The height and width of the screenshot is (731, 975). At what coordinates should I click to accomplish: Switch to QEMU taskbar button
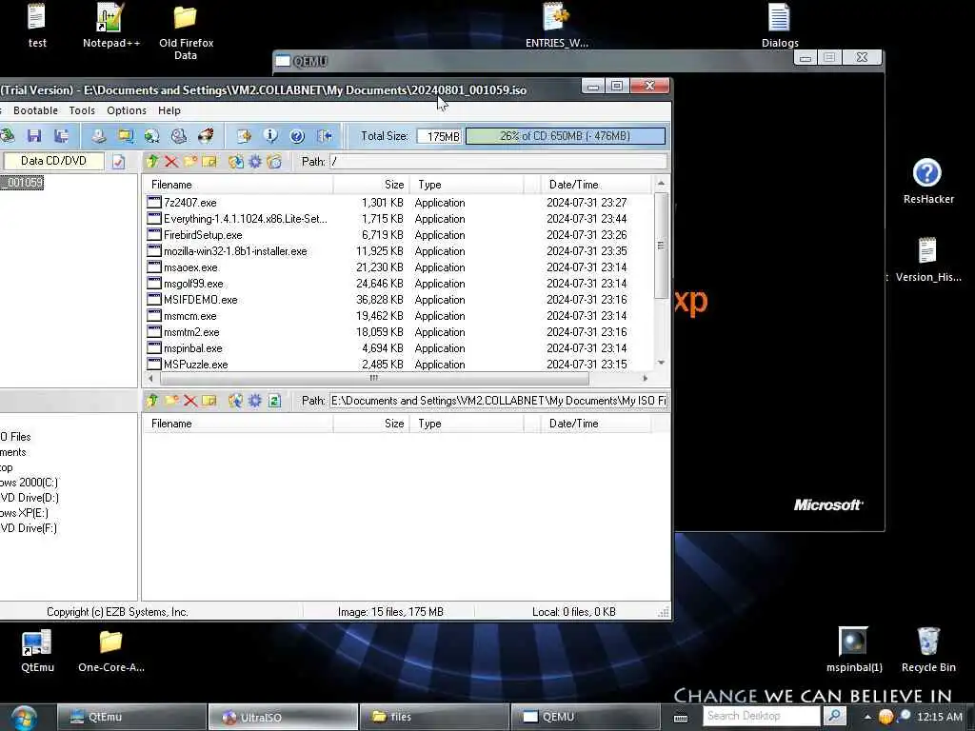pos(585,717)
